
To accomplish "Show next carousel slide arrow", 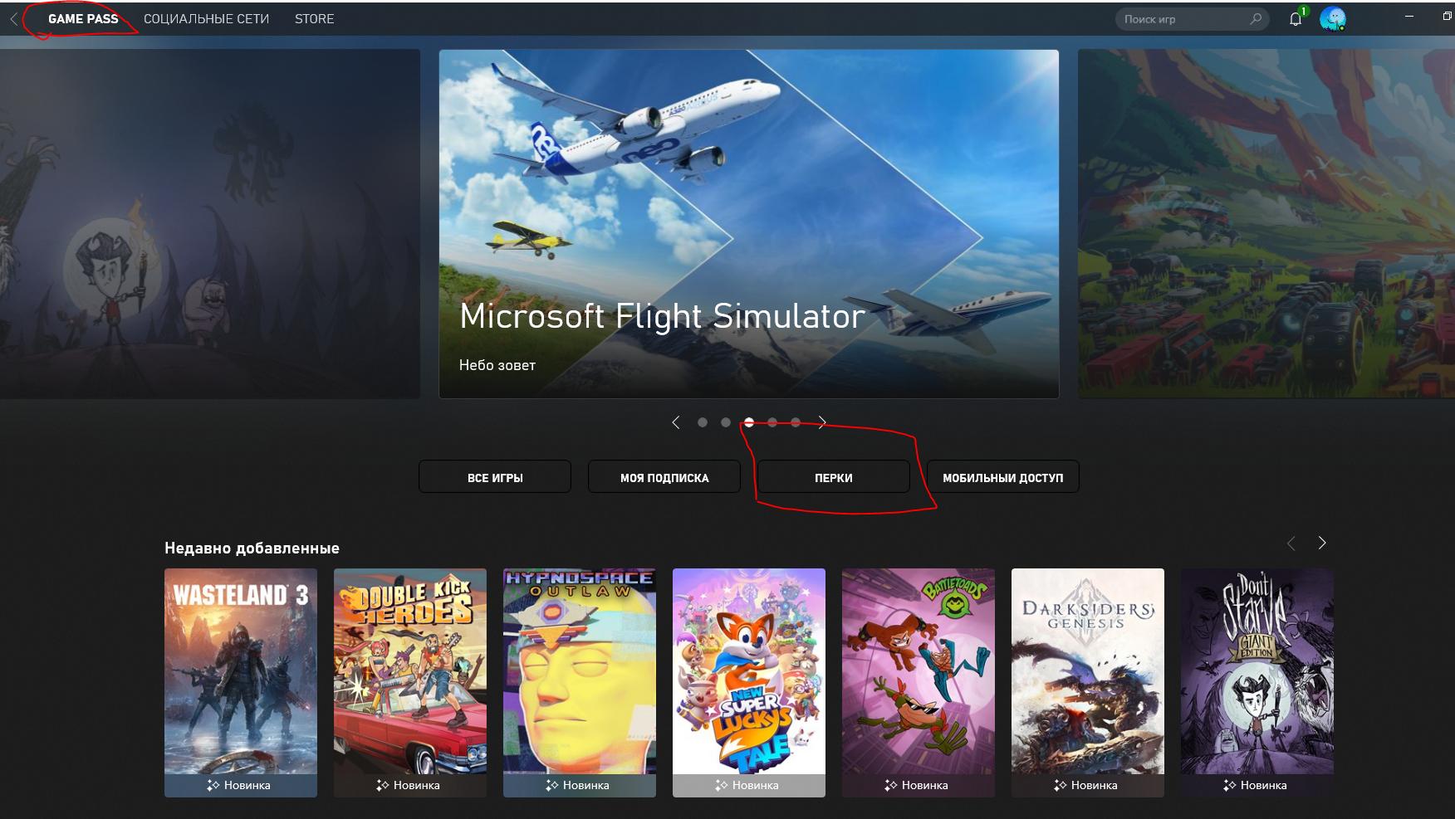I will pyautogui.click(x=822, y=422).
